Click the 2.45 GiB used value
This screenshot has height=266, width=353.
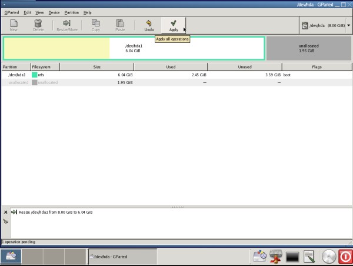[x=199, y=75]
